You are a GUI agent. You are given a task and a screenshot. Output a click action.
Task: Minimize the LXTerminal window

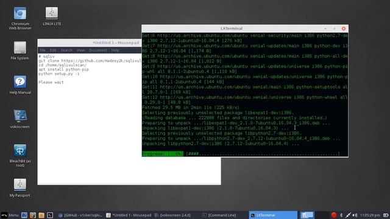click(x=325, y=29)
